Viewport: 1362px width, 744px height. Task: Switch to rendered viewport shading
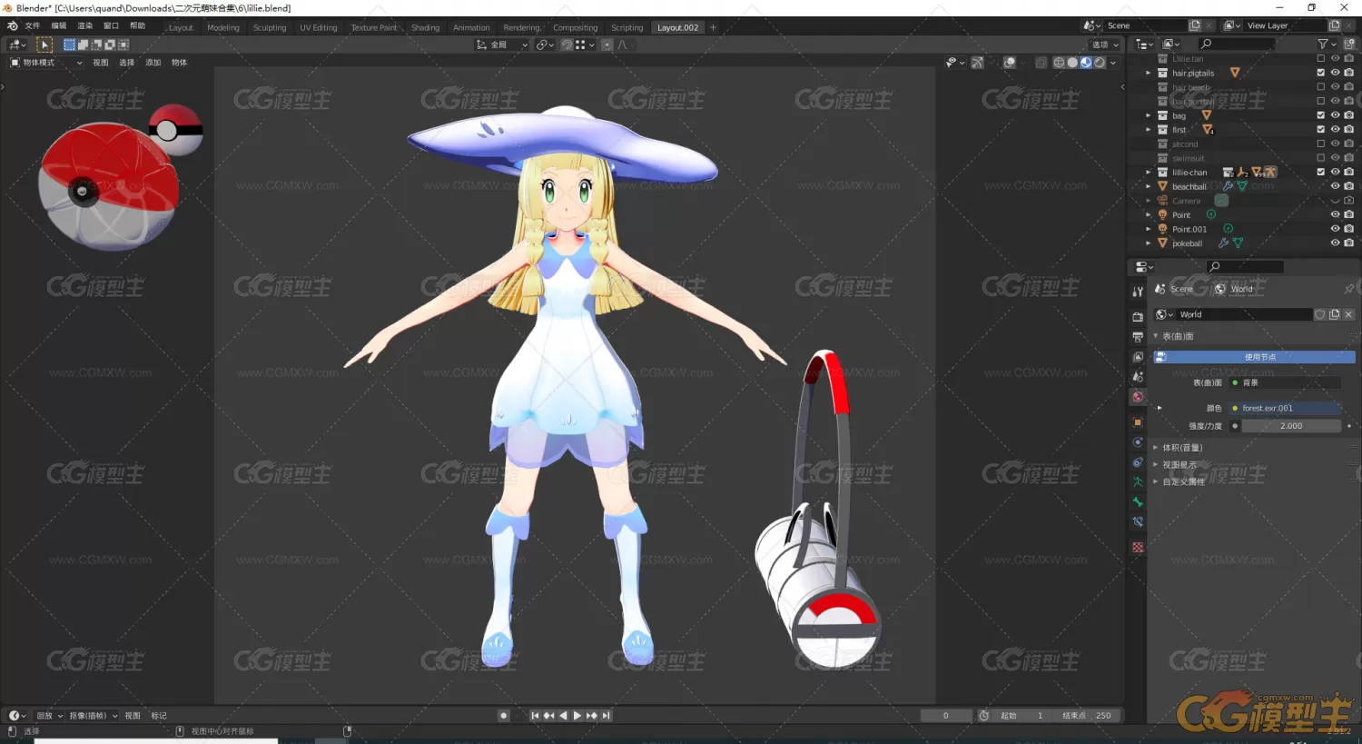tap(1100, 63)
